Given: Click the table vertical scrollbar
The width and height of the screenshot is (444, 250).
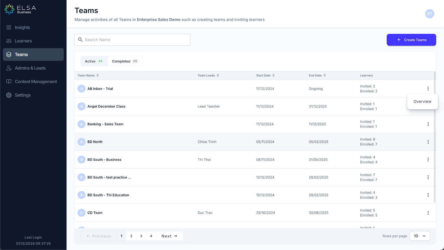Looking at the screenshot, I should pyautogui.click(x=435, y=137).
